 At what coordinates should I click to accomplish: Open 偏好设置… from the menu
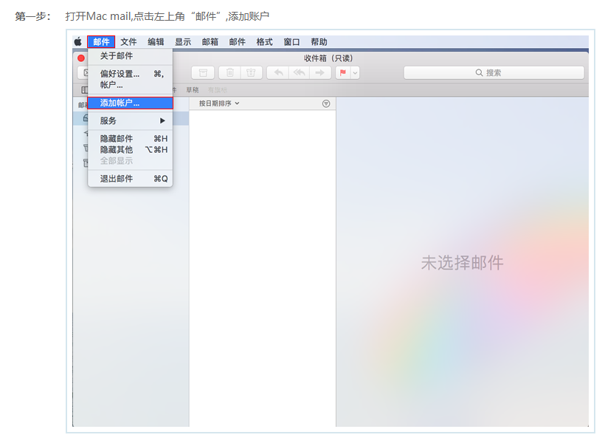click(130, 74)
